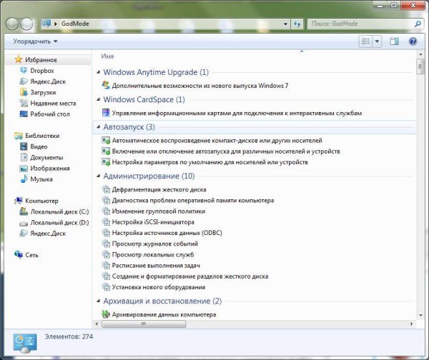Click the Яндекс.Диск icon under Компьютер
This screenshot has height=360, width=429.
click(x=24, y=233)
